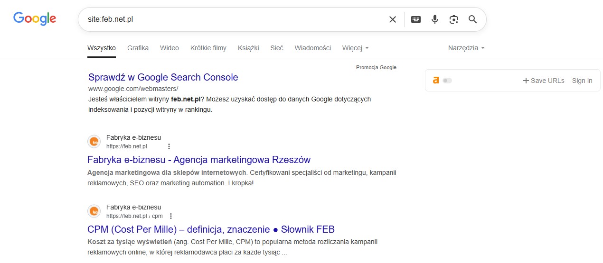603x263 pixels.
Task: Click Jesteś właścicielem witryny description text
Action: (229, 105)
